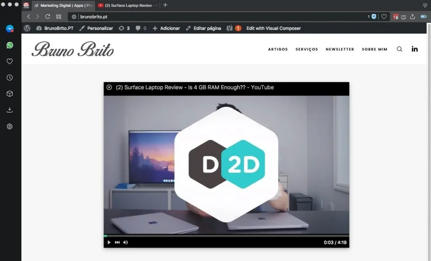Viewport: 431px width, 261px height.
Task: Open the ARTIGOS menu link
Action: (x=278, y=49)
